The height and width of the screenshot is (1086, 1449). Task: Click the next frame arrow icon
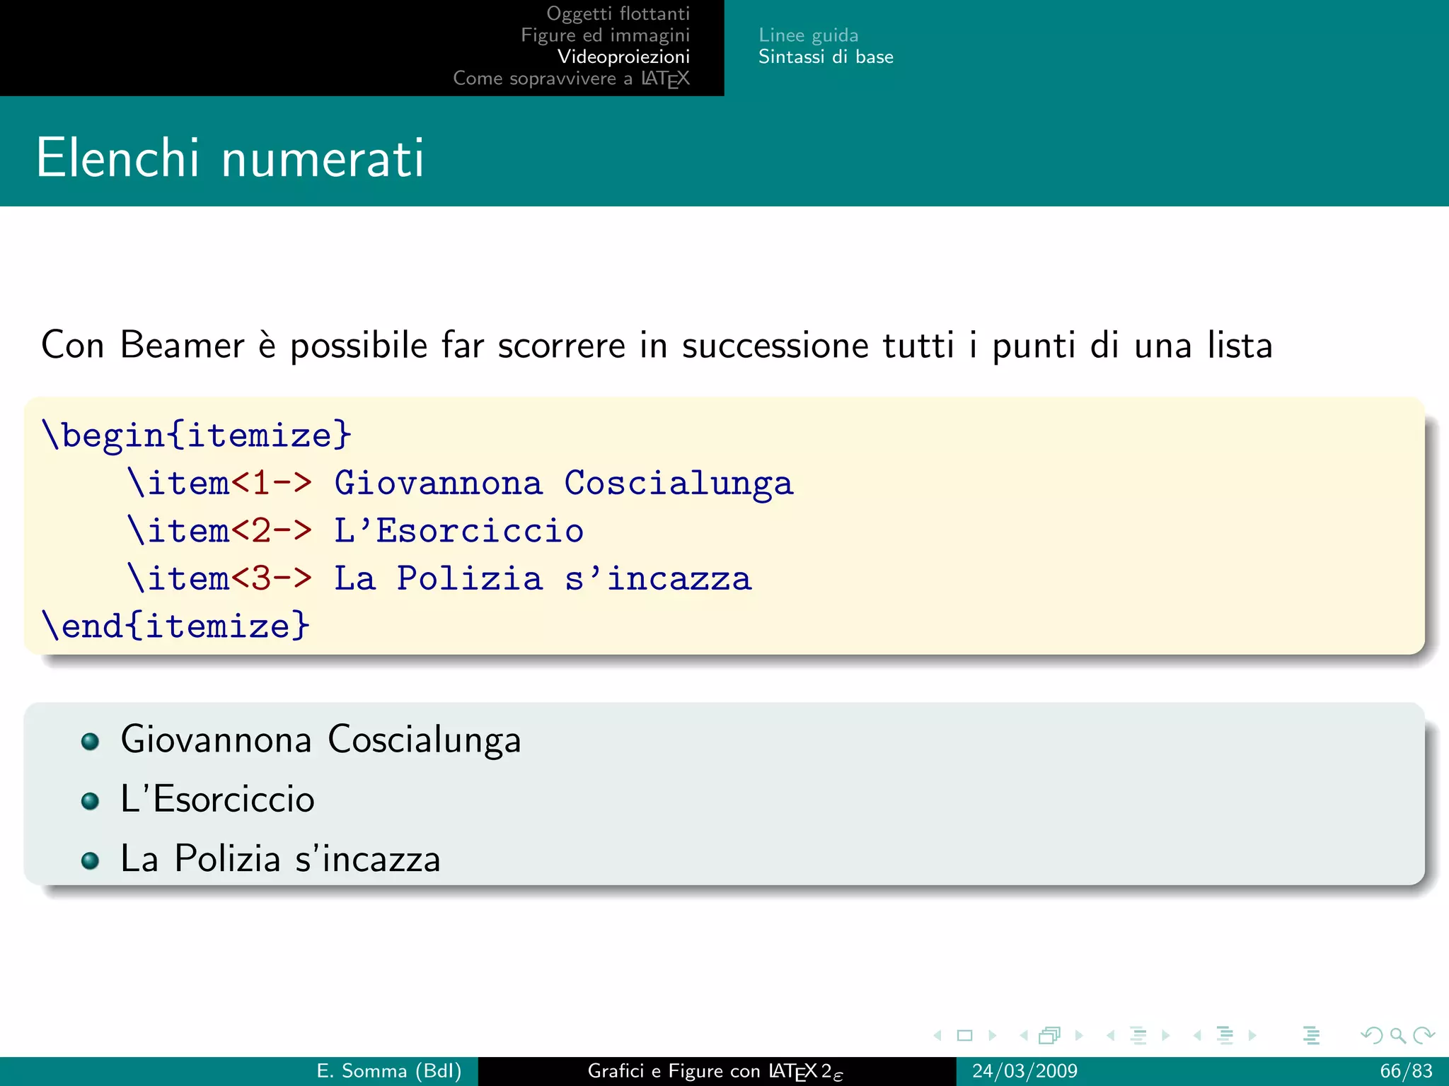click(x=1079, y=1036)
